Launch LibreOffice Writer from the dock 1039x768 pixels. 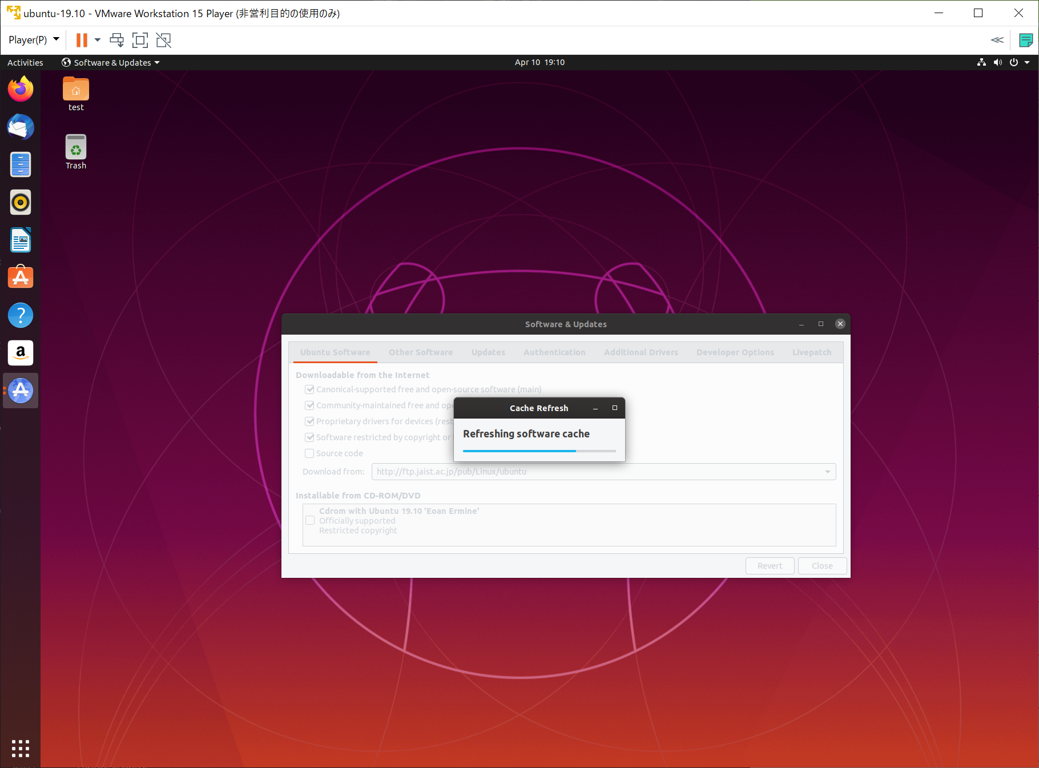click(x=21, y=240)
